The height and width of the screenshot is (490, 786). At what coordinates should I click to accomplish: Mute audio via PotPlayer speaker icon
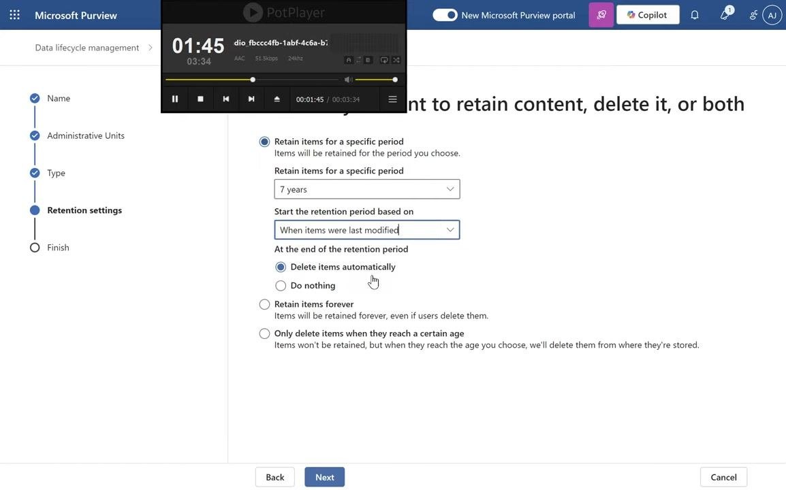348,80
